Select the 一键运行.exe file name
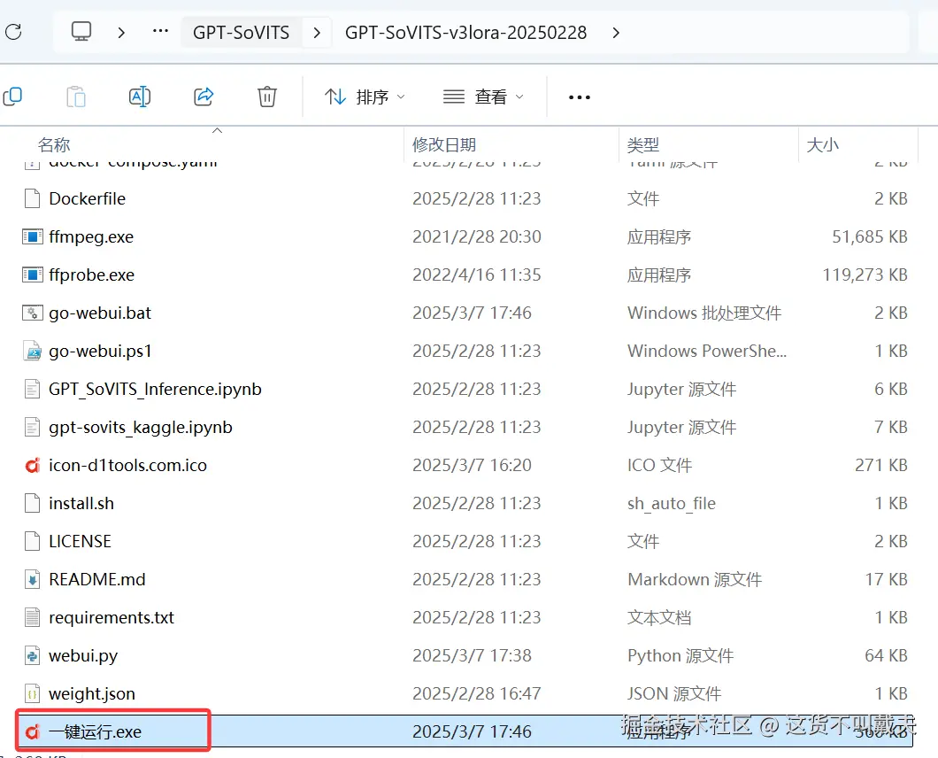Viewport: 938px width, 758px height. [x=95, y=731]
